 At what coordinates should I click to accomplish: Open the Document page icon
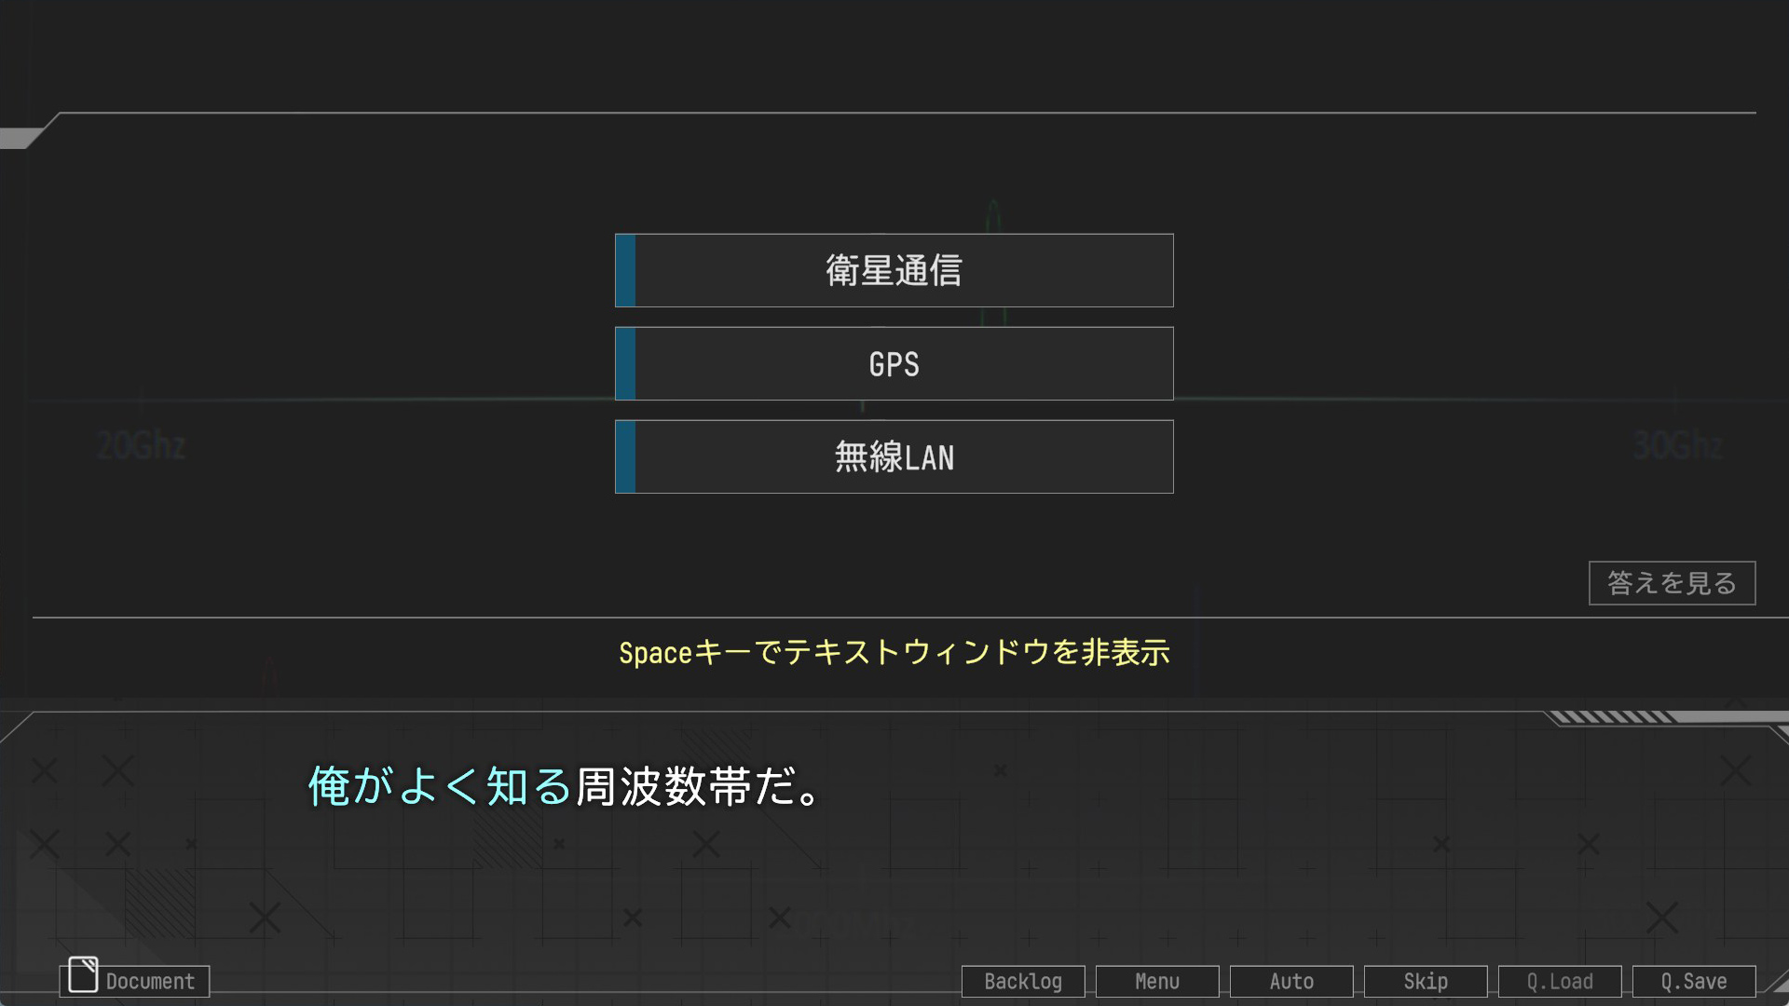(x=83, y=974)
